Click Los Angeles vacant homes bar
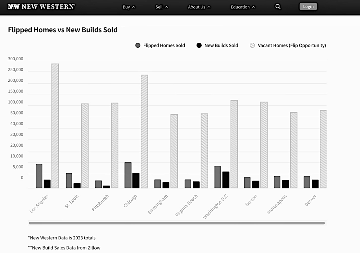The height and width of the screenshot is (253, 360). (x=55, y=126)
